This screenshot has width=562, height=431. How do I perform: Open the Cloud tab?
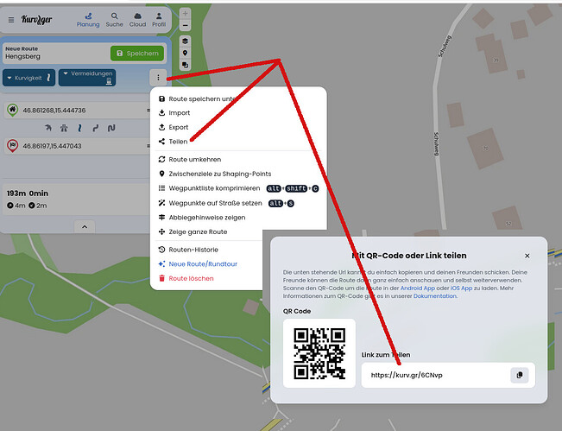pos(136,20)
